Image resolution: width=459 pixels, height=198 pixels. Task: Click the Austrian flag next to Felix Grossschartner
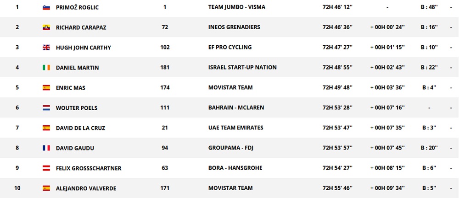tap(46, 168)
